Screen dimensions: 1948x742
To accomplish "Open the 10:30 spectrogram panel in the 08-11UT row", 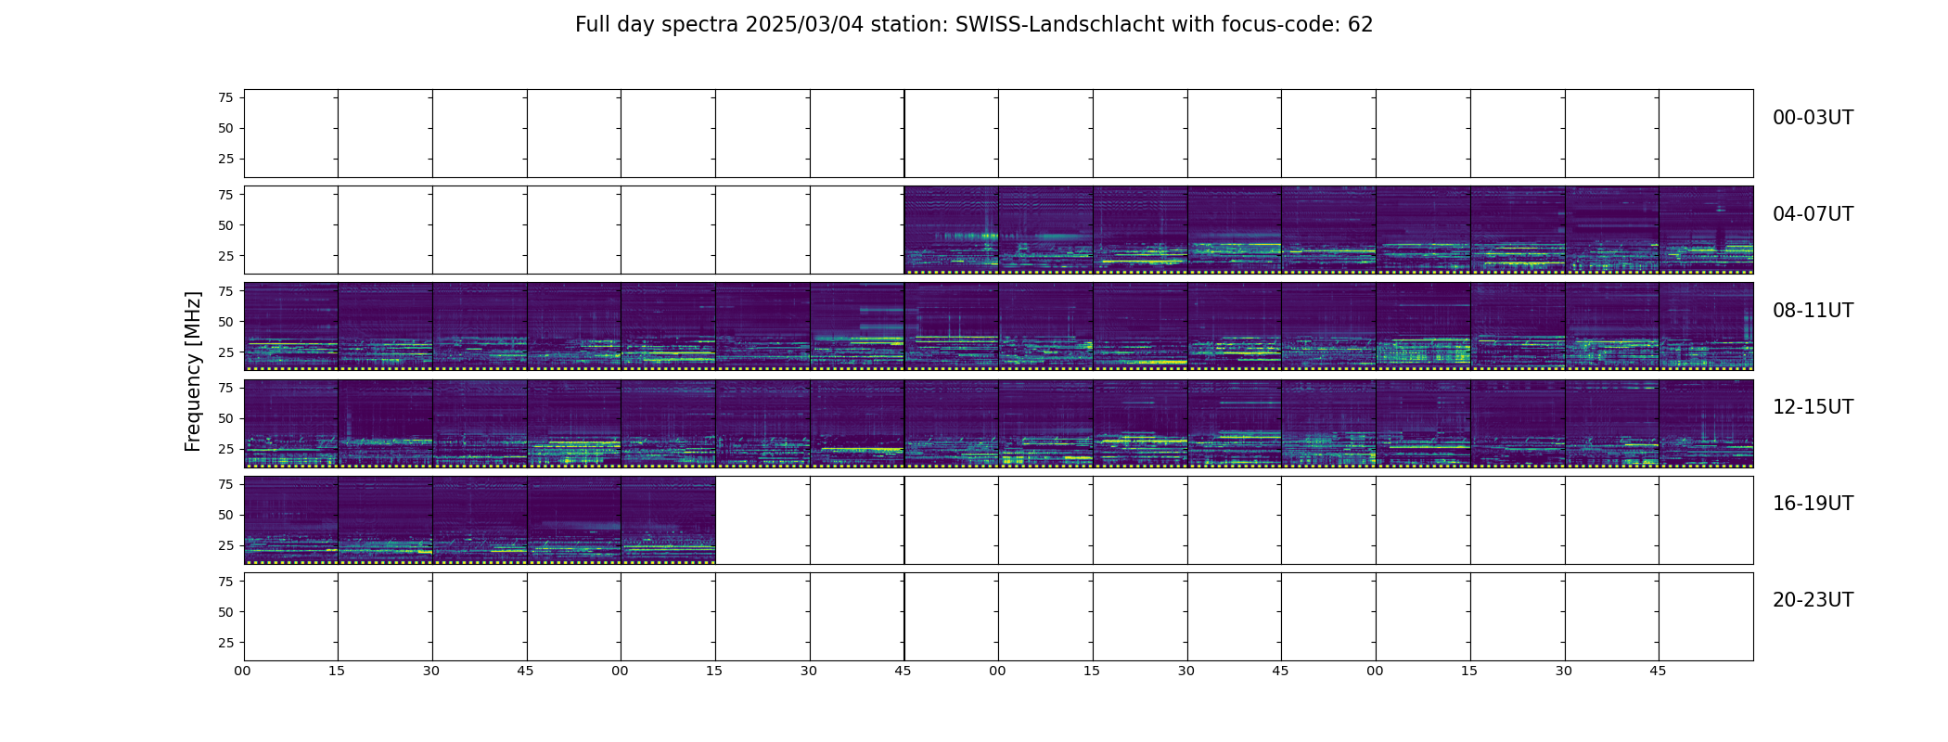I will coord(1235,326).
